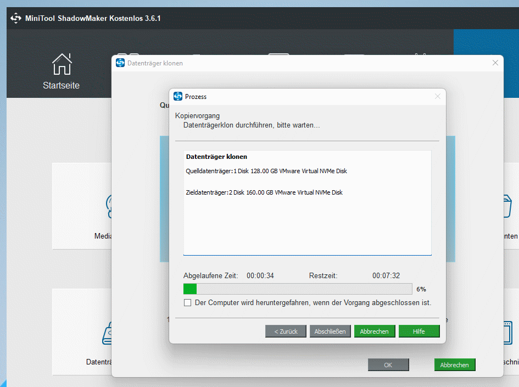The width and height of the screenshot is (519, 387).
Task: Click OK in Datenträger klonen window
Action: pos(388,365)
